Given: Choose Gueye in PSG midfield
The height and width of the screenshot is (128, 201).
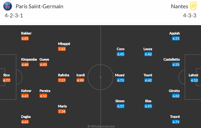Looking at the screenshot, I should [x=44, y=59].
